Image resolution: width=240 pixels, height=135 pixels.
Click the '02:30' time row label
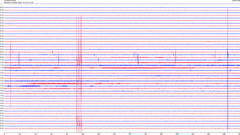(2, 20)
